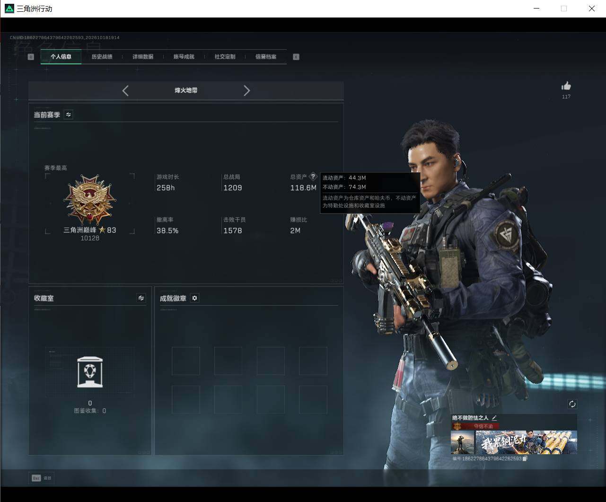Edit the signature 绝不做胆怯之人 with pencil icon
The width and height of the screenshot is (606, 502).
click(494, 418)
